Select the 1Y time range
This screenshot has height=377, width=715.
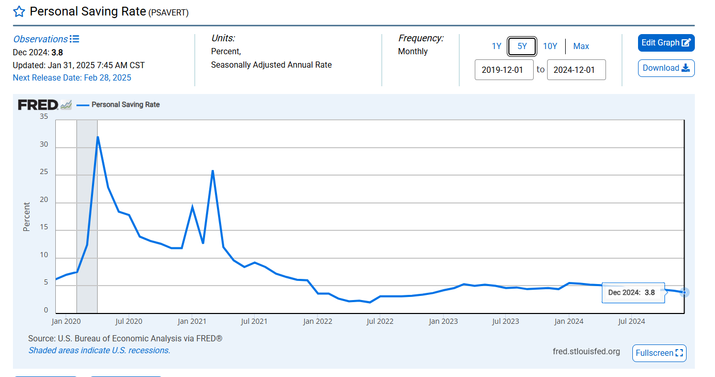tap(496, 46)
